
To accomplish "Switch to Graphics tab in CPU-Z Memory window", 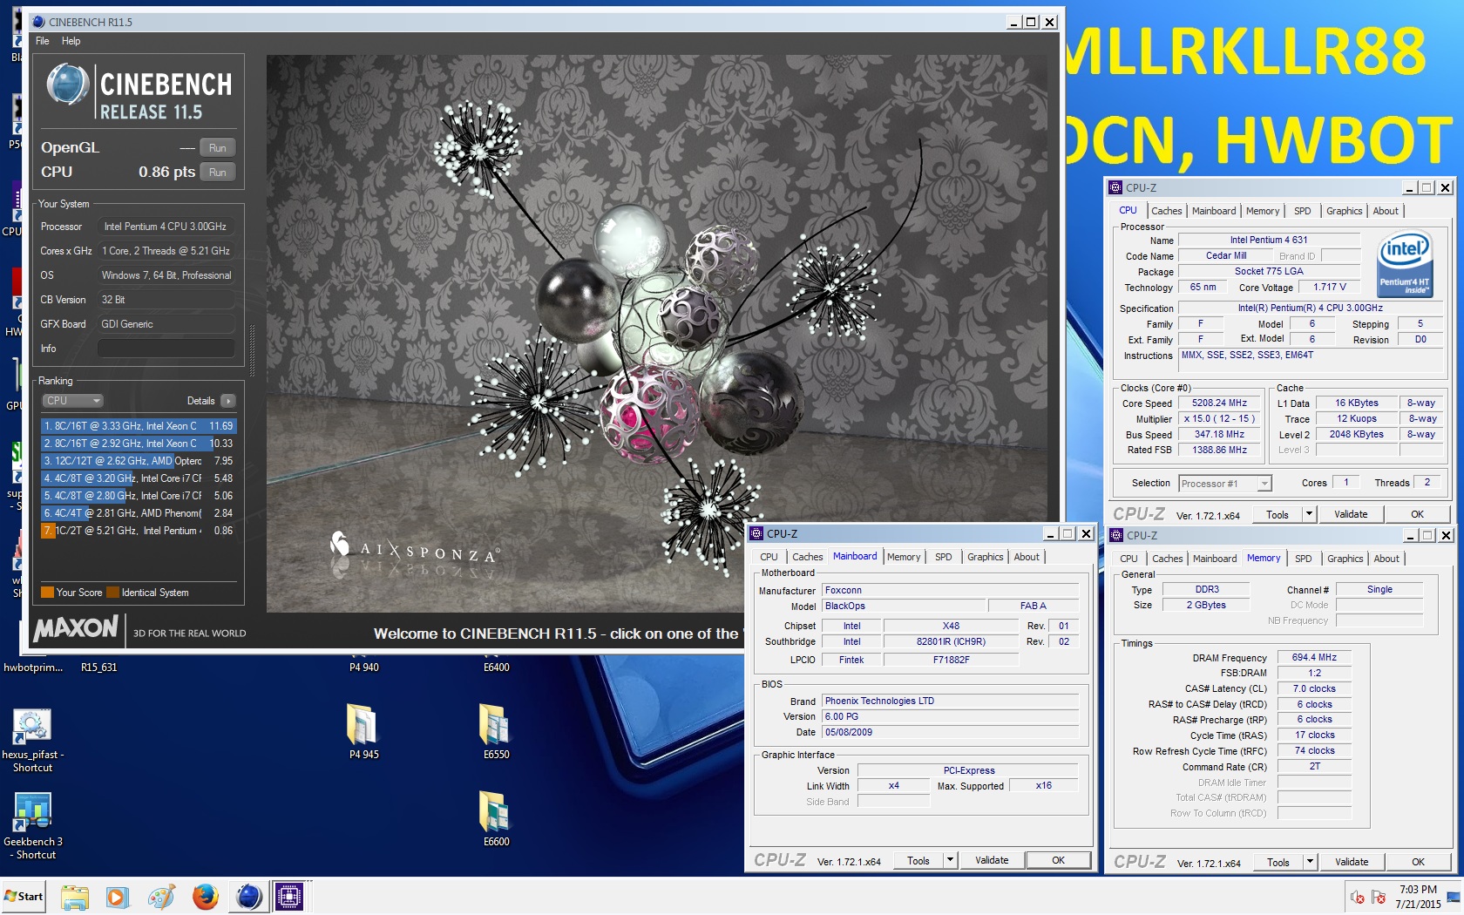I will click(1345, 559).
